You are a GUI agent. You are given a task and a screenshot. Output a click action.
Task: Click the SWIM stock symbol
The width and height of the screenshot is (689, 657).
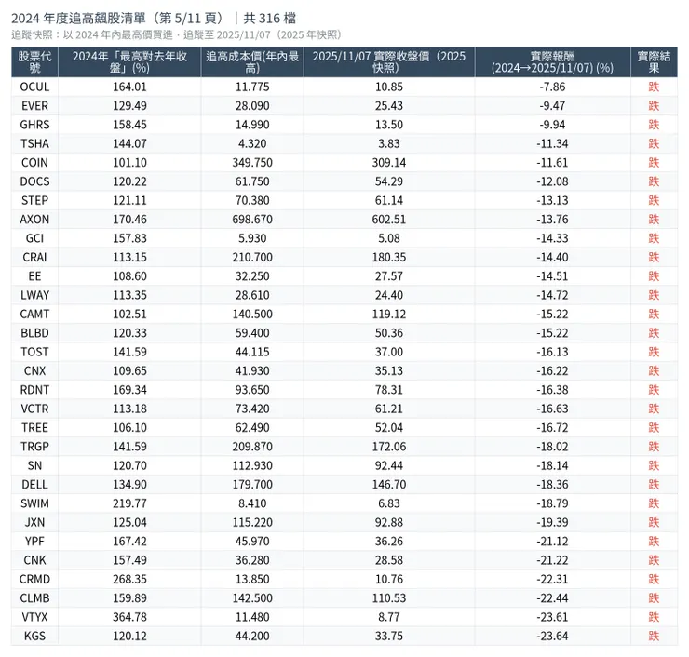(x=34, y=503)
